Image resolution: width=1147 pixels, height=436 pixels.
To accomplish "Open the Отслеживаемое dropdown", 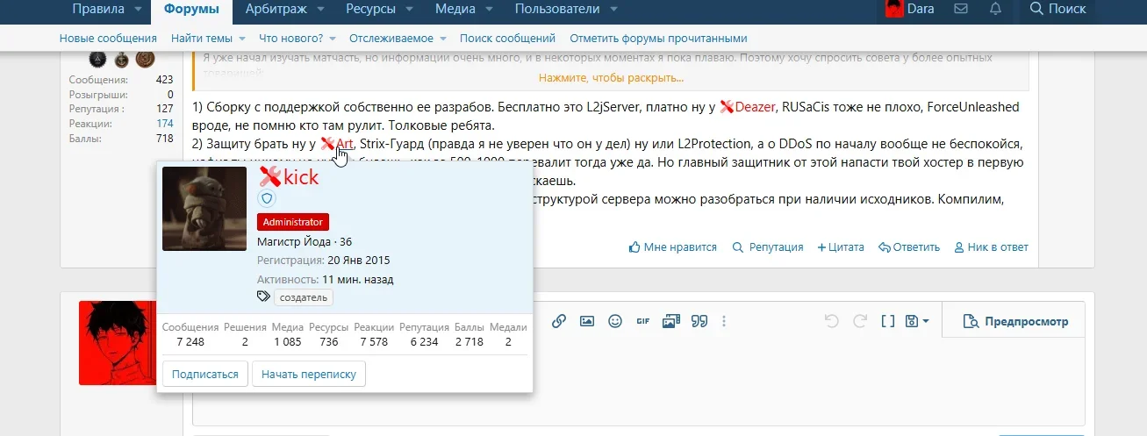I will (398, 39).
